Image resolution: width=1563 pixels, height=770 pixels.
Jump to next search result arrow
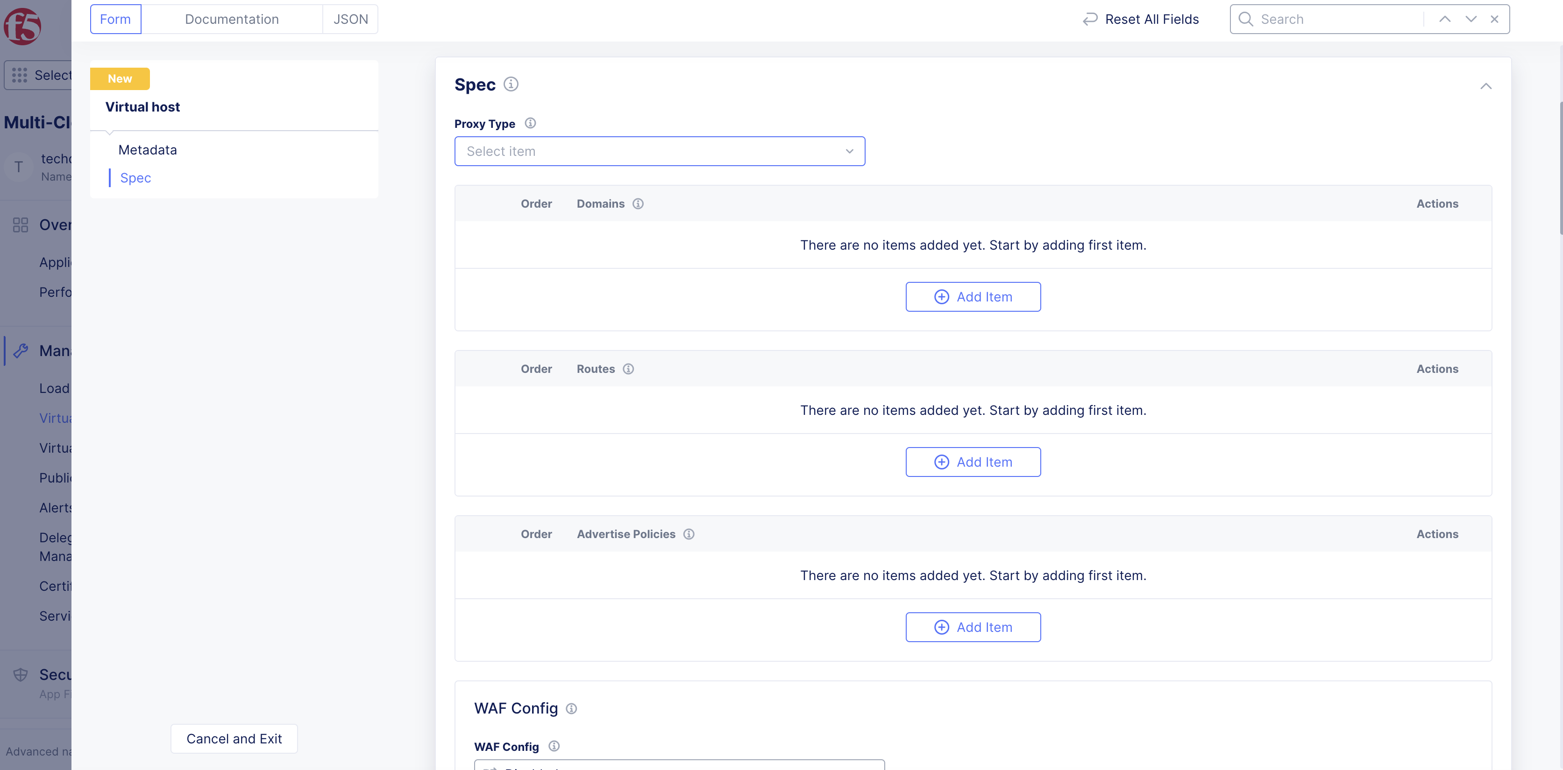[x=1471, y=20]
